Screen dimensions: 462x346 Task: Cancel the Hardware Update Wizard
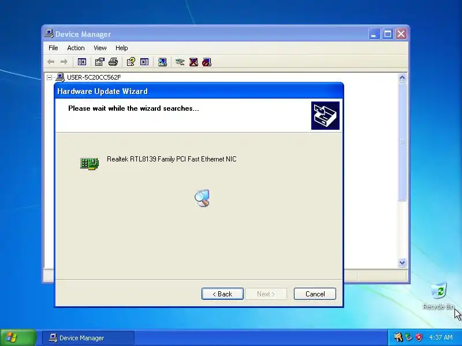[315, 294]
